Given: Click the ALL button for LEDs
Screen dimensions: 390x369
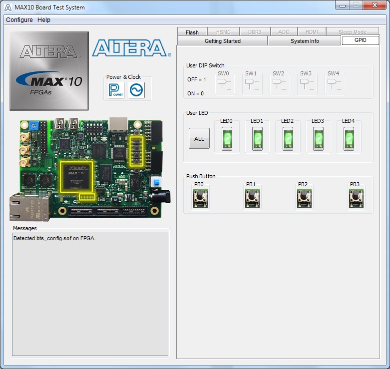Looking at the screenshot, I should pos(199,139).
